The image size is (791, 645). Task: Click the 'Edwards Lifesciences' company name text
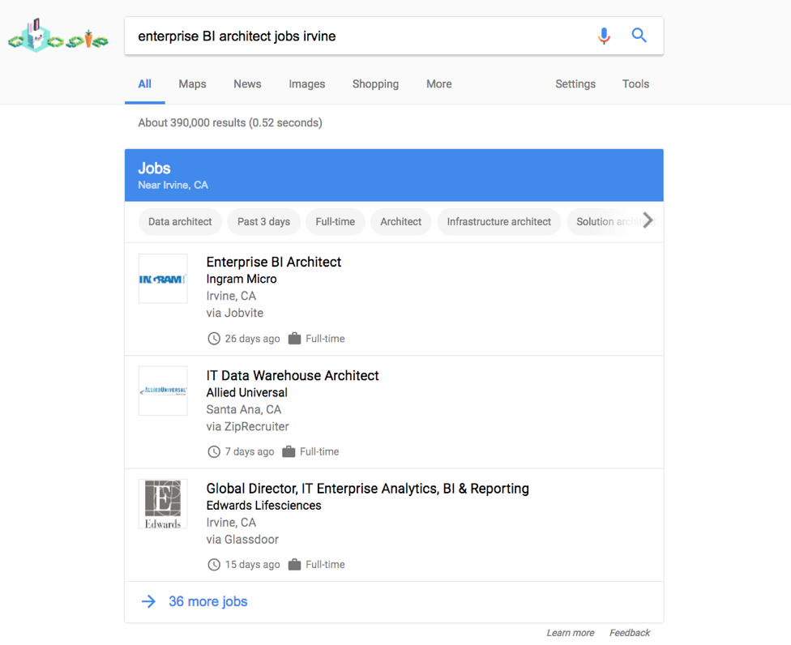[x=264, y=506]
